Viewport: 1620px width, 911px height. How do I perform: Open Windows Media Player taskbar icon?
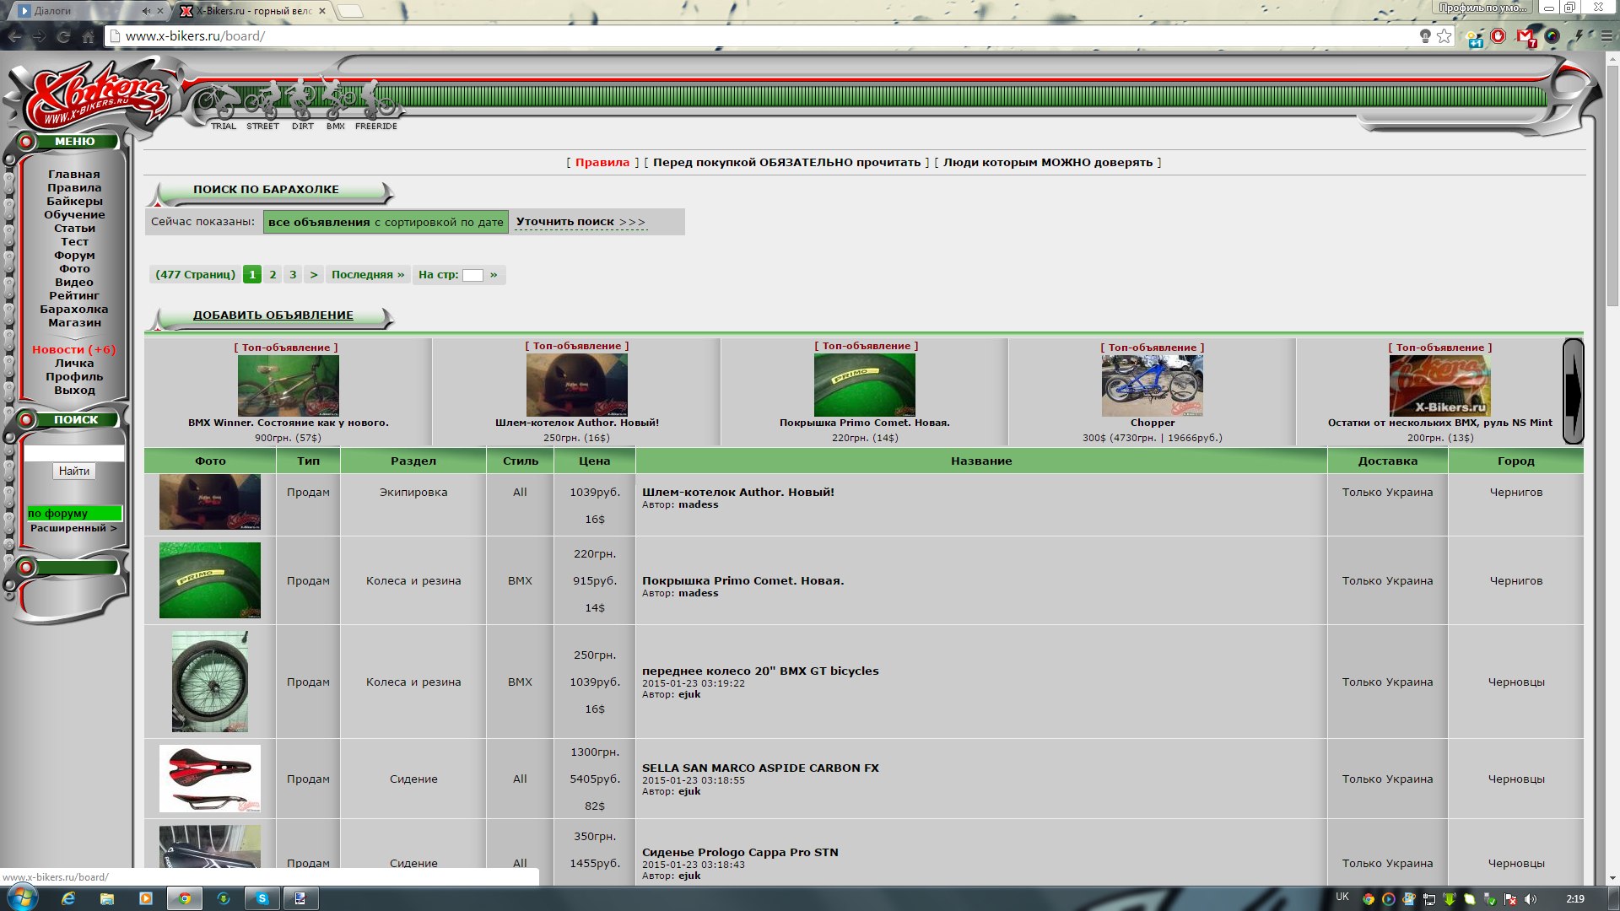click(x=145, y=898)
